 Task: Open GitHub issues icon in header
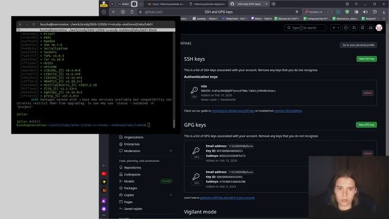click(346, 28)
